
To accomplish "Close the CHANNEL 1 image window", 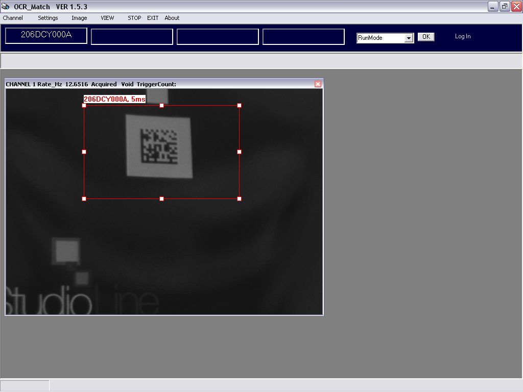I will click(x=318, y=84).
